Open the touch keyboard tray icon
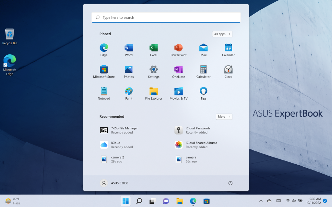The width and height of the screenshot is (332, 207). (279, 201)
